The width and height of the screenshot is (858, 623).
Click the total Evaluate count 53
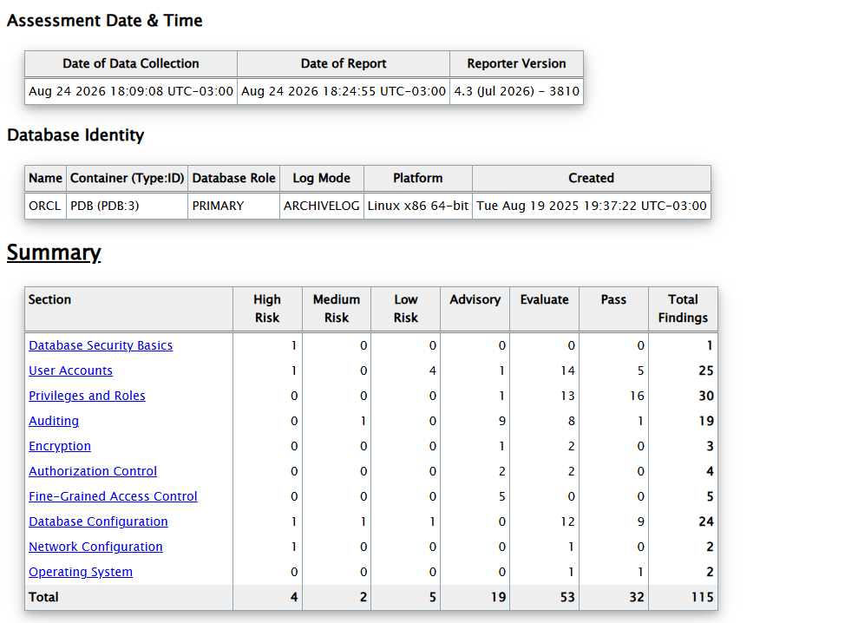coord(567,597)
